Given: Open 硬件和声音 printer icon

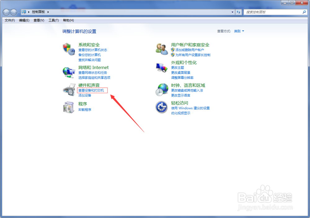Looking at the screenshot, I should click(x=69, y=90).
